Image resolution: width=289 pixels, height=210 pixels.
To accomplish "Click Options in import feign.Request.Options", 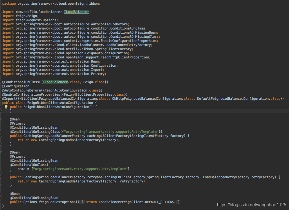I will (x=49, y=20).
